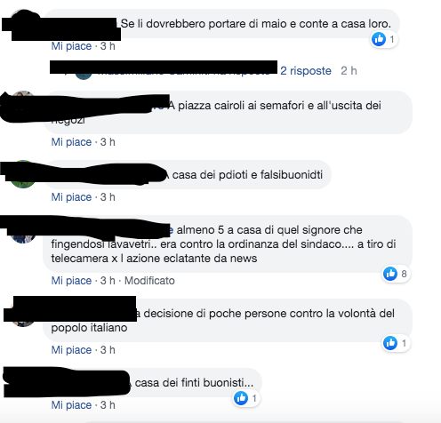The width and height of the screenshot is (441, 423).
Task: Like the 'di maio e conte' comment via Mi piace
Action: [x=71, y=46]
